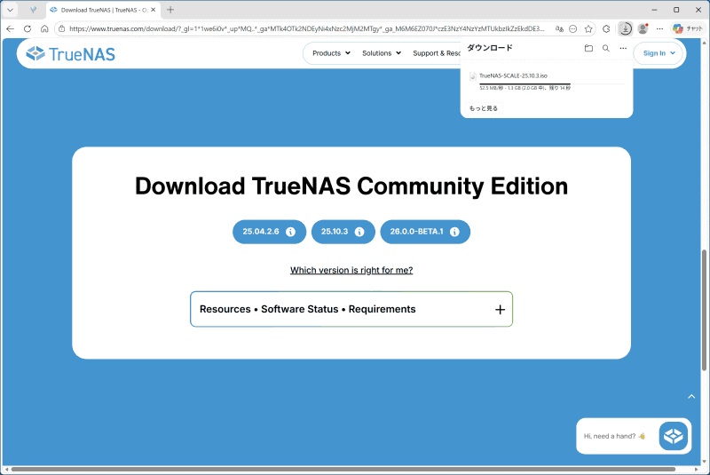
Task: Click the file icon for TrueNAS-SCALE ISO
Action: point(472,76)
